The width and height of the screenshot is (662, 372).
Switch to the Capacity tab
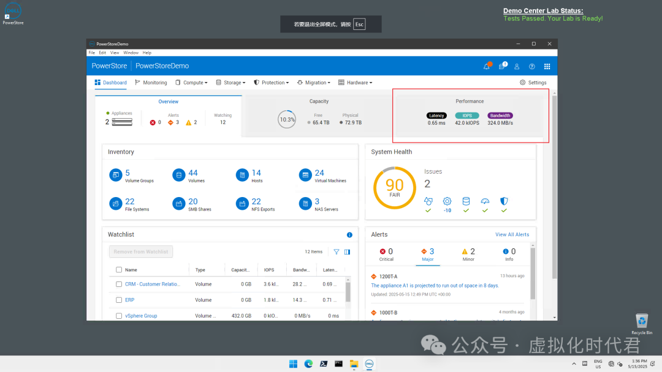(x=319, y=101)
